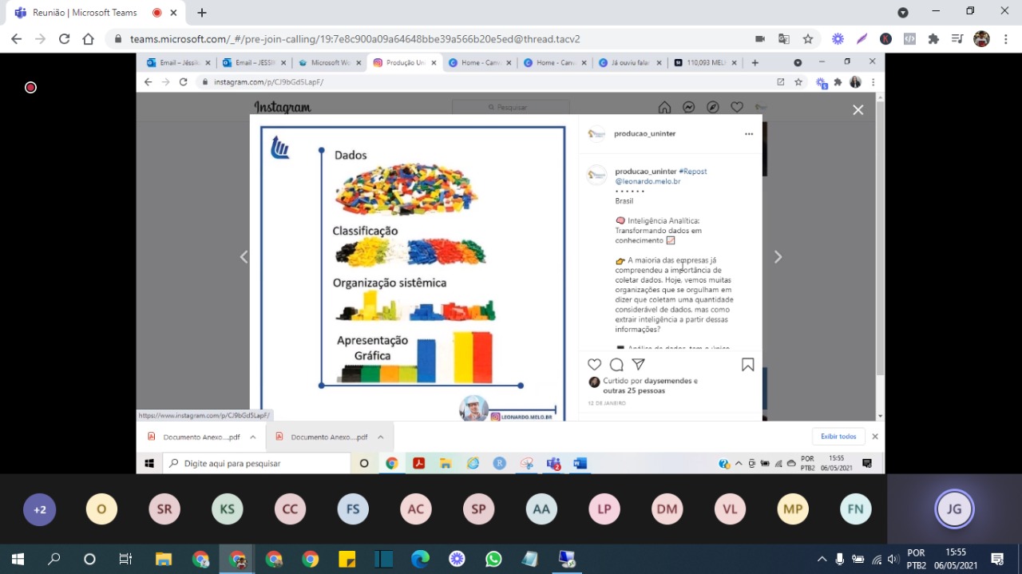
Task: Open WhatsApp from the Windows taskbar
Action: 493,559
